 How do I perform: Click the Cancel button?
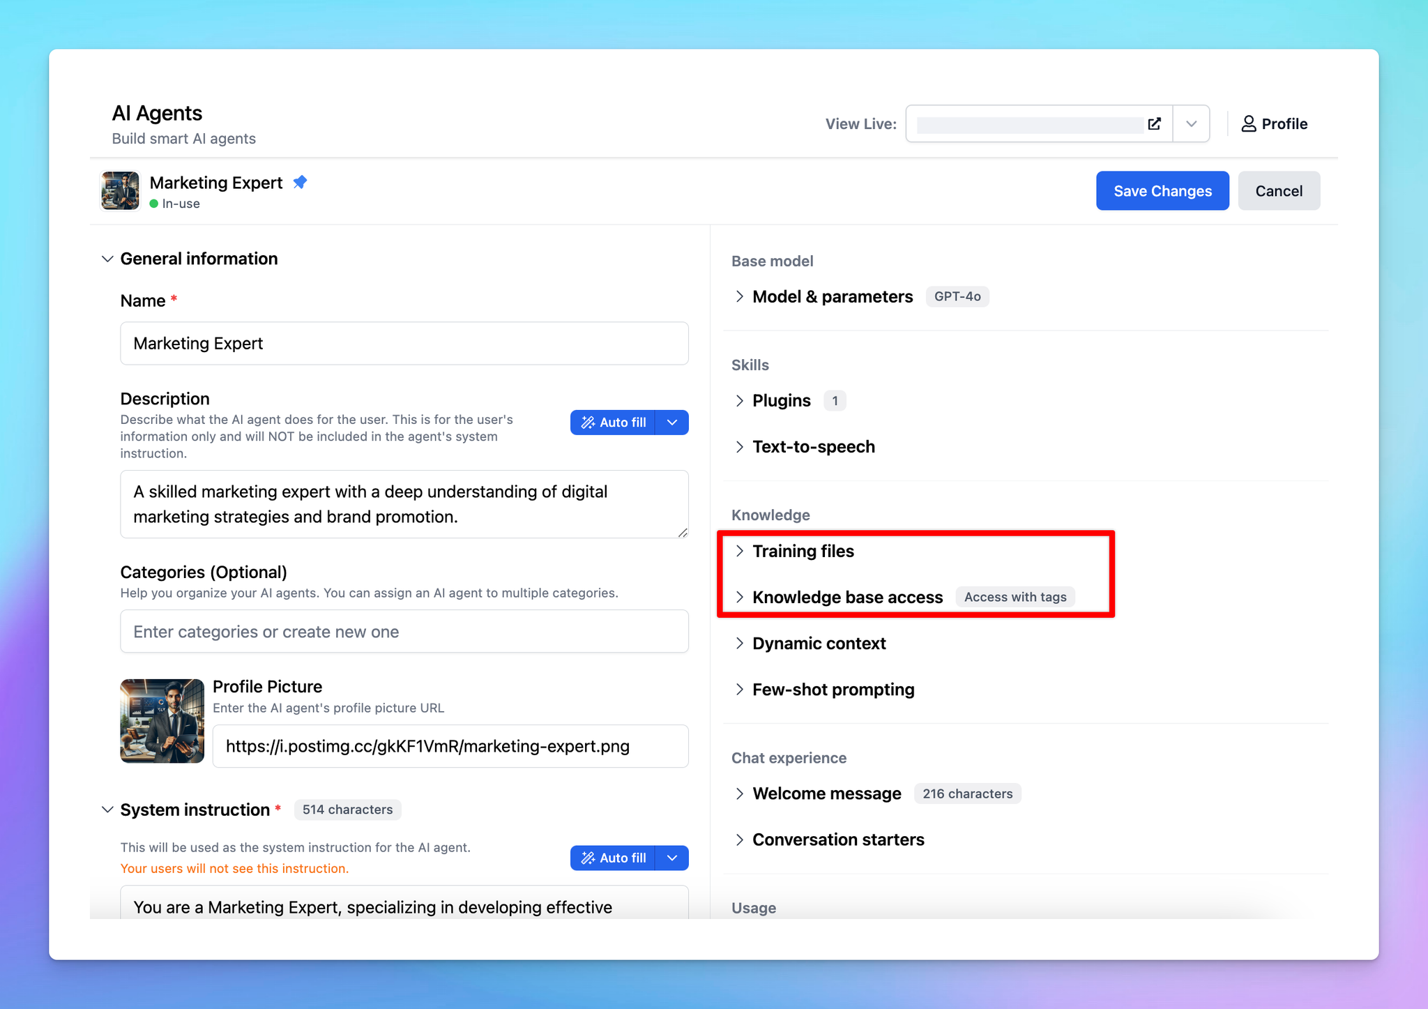(1279, 191)
